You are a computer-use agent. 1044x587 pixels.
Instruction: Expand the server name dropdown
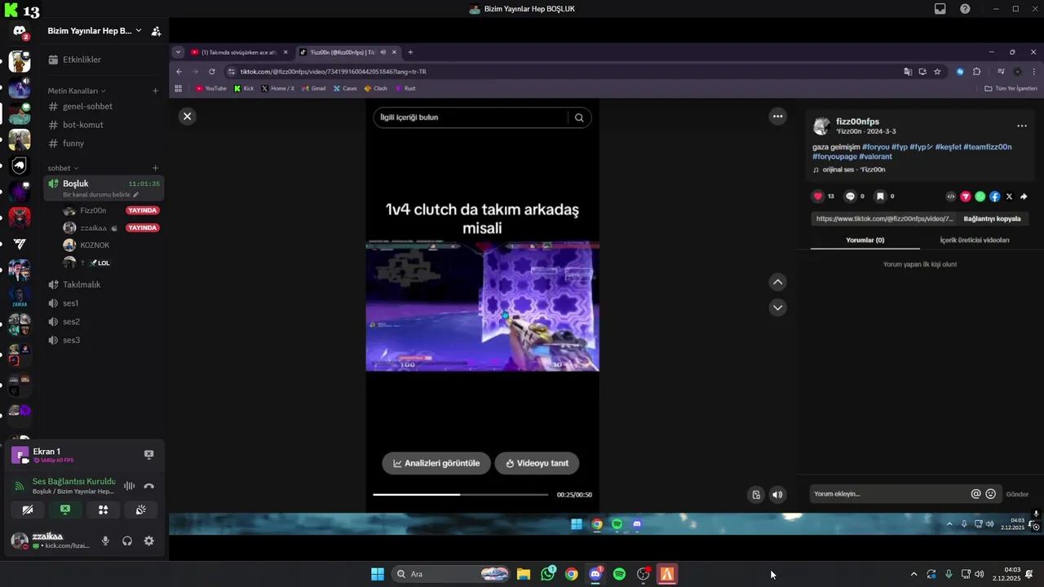click(x=139, y=31)
